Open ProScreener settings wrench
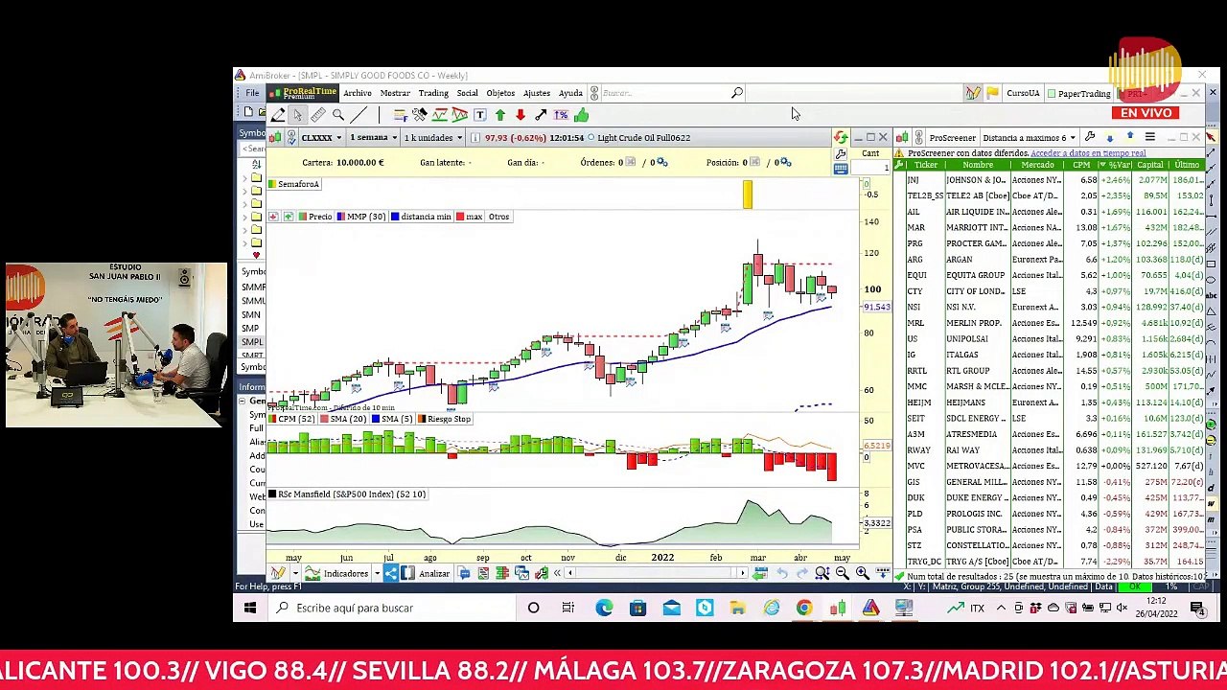The image size is (1227, 690). 1090,137
